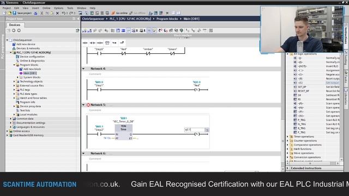
Task: Collapse the Project tree panel arrow
Action: 78,19
